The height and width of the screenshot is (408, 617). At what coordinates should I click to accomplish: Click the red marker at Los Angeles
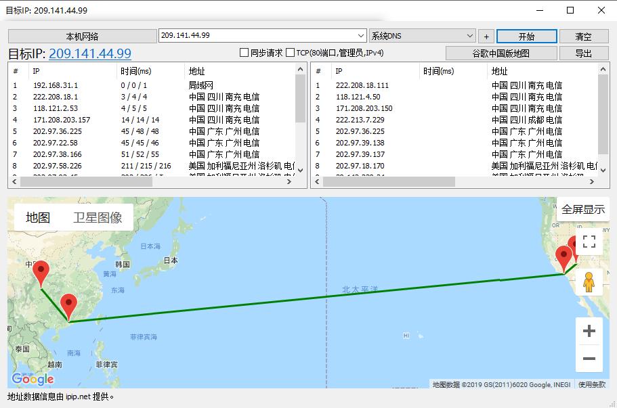coord(563,258)
